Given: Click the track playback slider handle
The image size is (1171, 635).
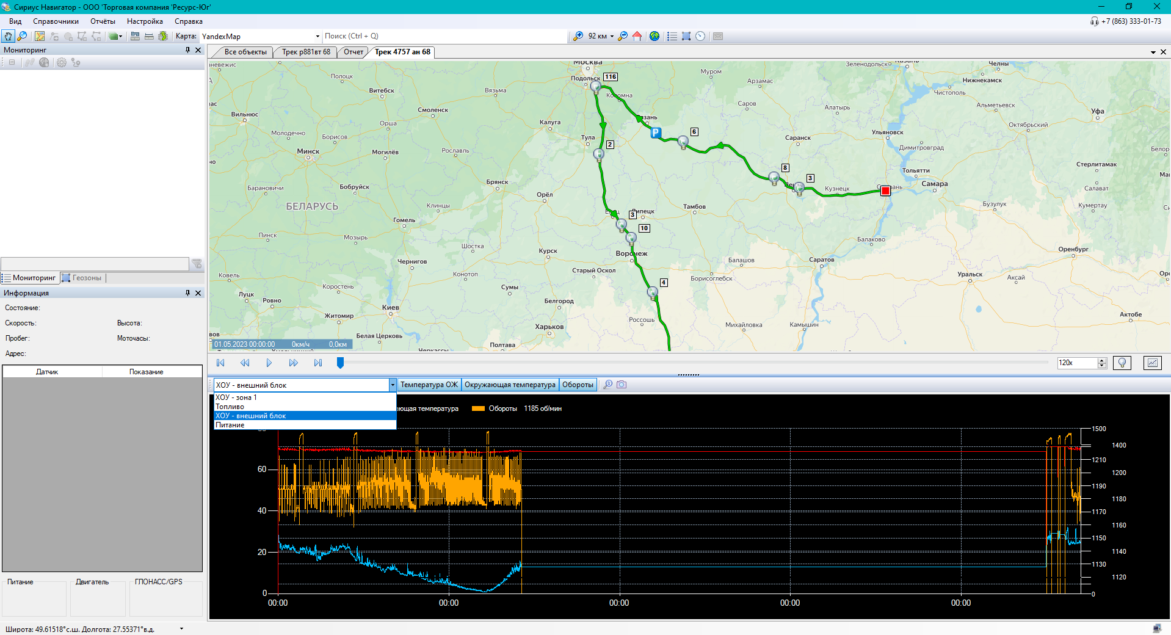Looking at the screenshot, I should (x=340, y=363).
